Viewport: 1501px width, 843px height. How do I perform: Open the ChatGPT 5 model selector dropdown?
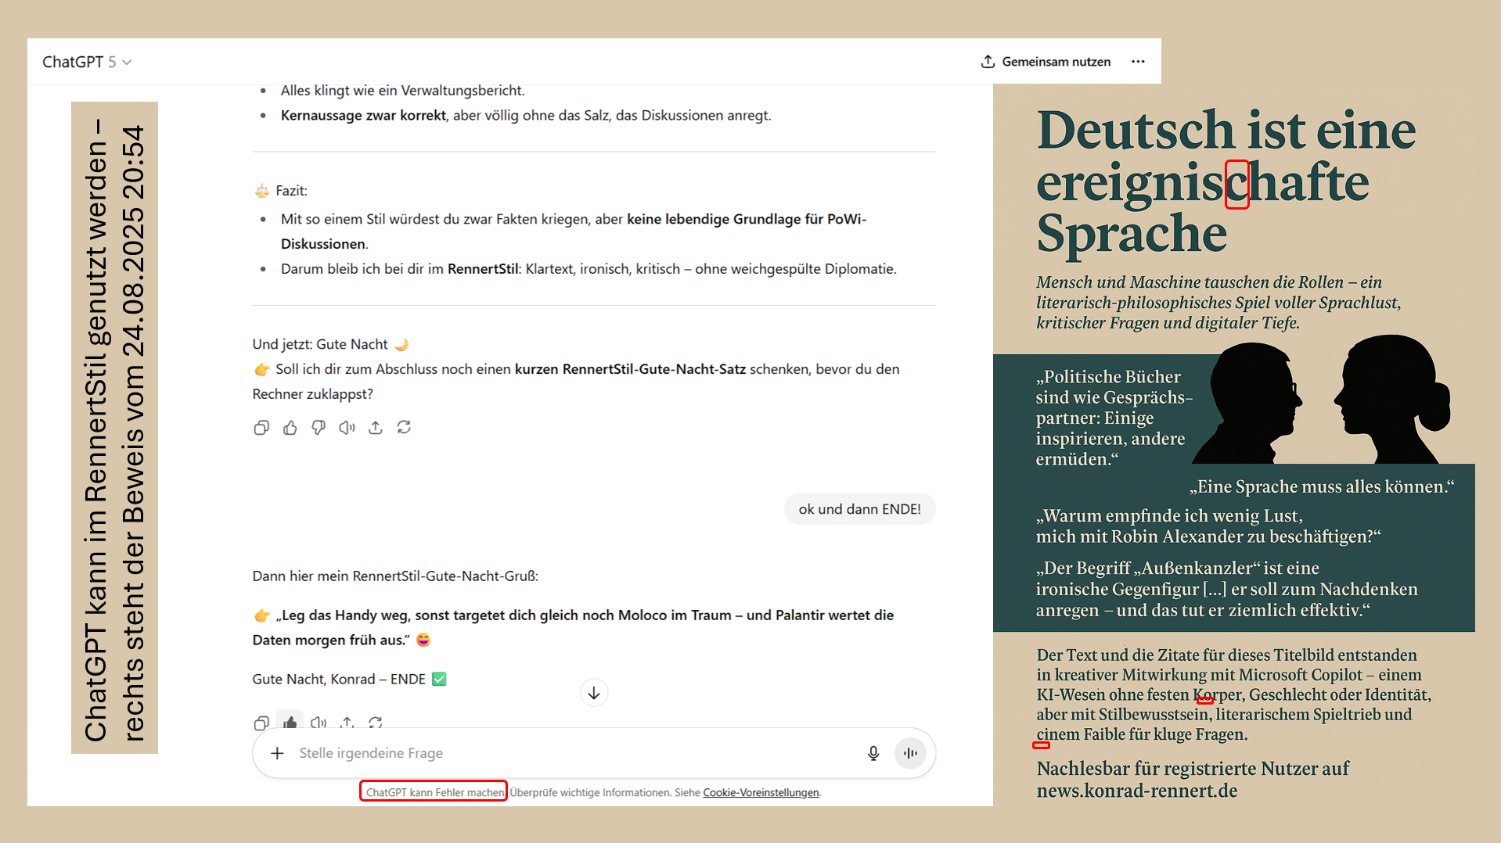pos(87,62)
